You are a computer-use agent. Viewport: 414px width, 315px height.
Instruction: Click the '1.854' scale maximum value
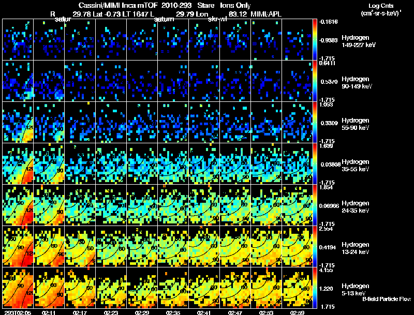(326, 187)
